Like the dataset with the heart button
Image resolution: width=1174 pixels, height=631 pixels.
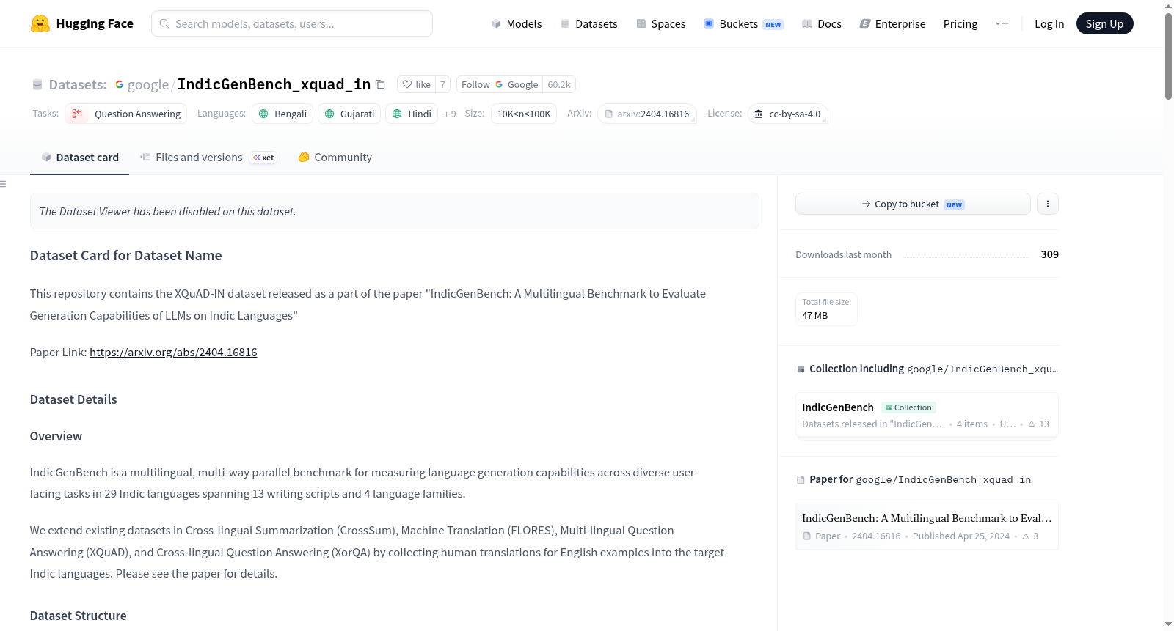tap(416, 84)
